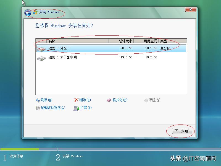The image size is (221, 166).
Task: Click the 新建 (New) partition icon
Action: (146, 100)
